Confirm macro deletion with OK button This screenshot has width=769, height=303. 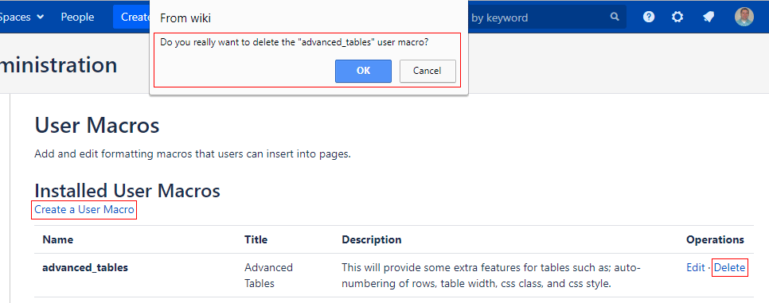(363, 71)
